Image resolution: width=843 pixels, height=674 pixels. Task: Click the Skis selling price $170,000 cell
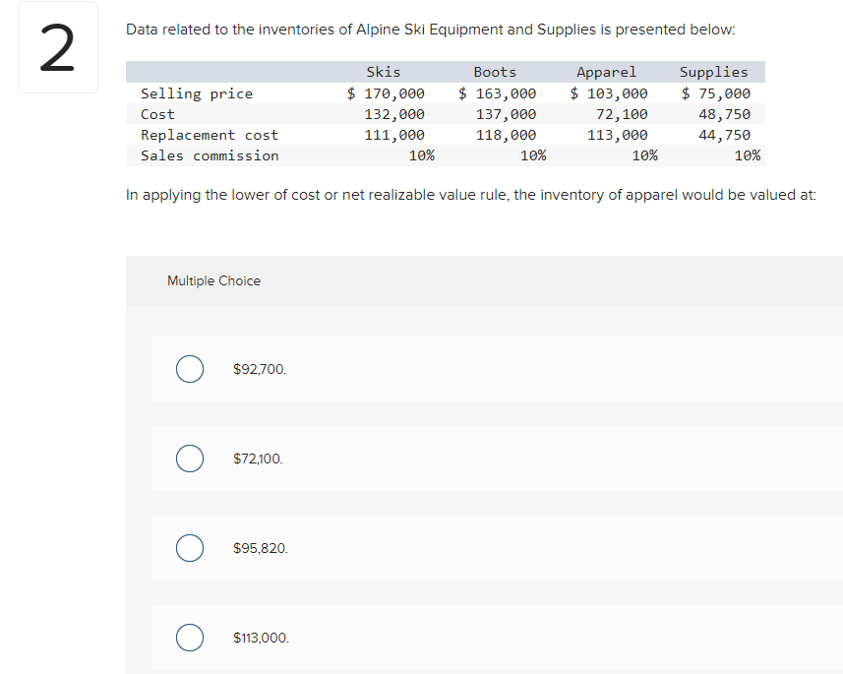click(x=387, y=93)
